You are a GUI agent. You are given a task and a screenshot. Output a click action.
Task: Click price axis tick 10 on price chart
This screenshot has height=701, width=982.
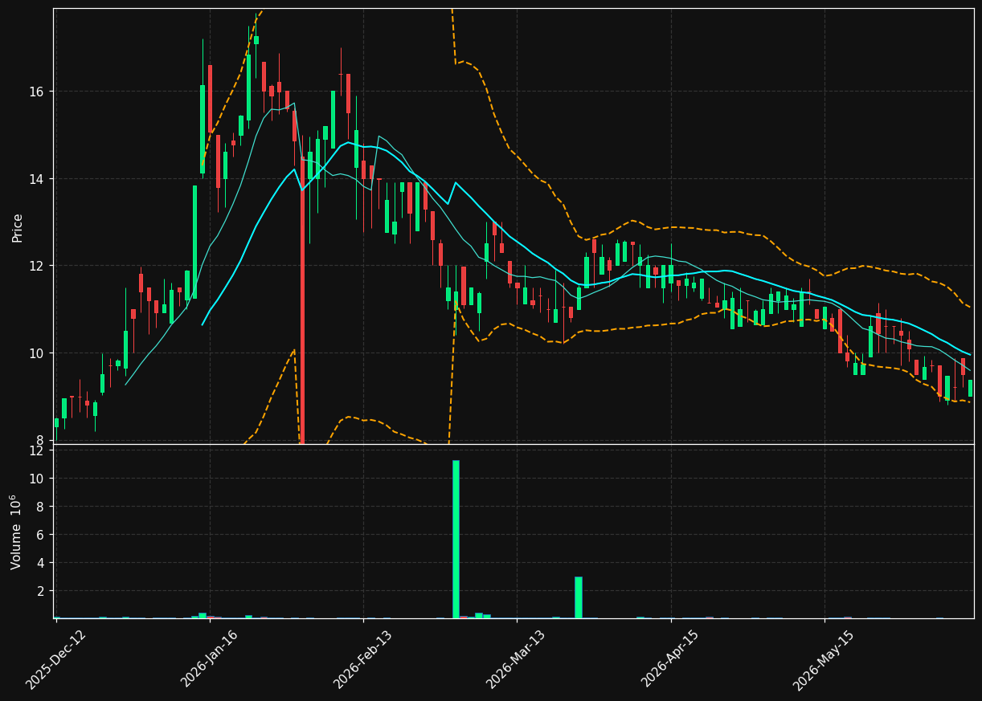click(39, 353)
